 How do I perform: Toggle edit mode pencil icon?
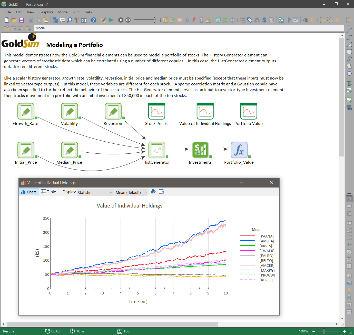click(104, 20)
